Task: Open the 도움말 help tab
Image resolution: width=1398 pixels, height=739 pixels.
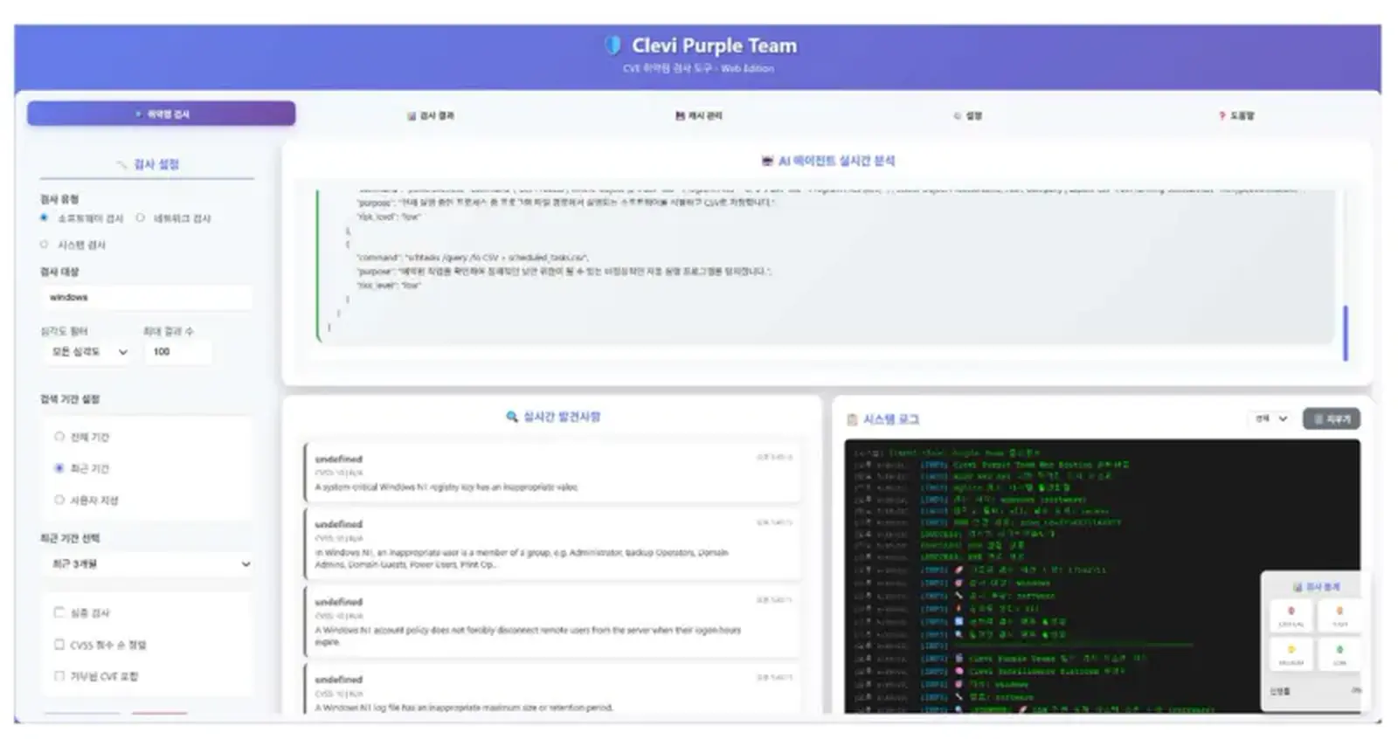Action: (x=1236, y=115)
